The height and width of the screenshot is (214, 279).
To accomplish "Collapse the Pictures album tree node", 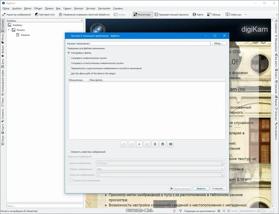I will tap(9, 30).
